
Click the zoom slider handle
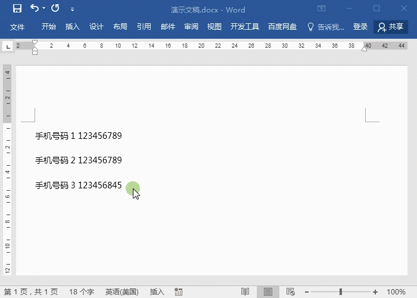341,292
